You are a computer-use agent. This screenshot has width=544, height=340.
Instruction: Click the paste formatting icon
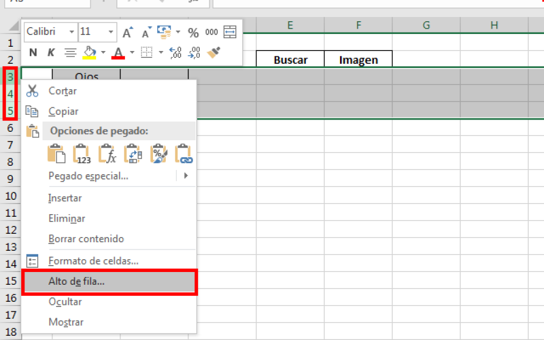click(x=158, y=154)
